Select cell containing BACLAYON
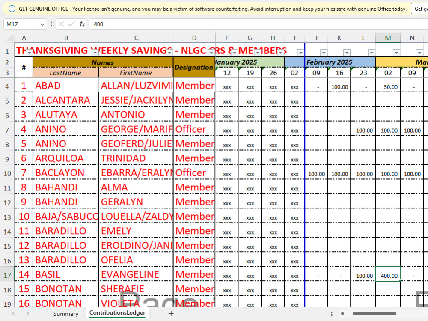The width and height of the screenshot is (428, 321). point(66,172)
